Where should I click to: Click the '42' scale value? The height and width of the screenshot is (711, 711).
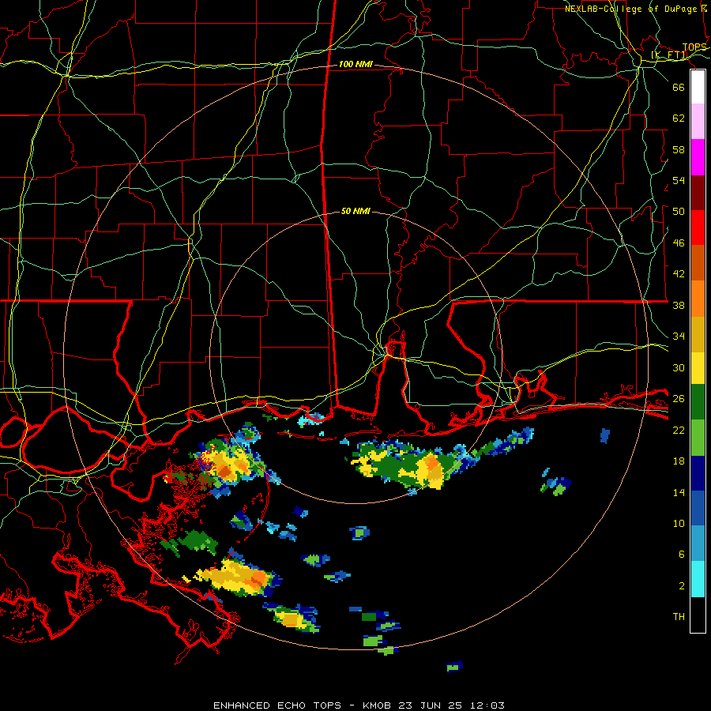point(679,274)
